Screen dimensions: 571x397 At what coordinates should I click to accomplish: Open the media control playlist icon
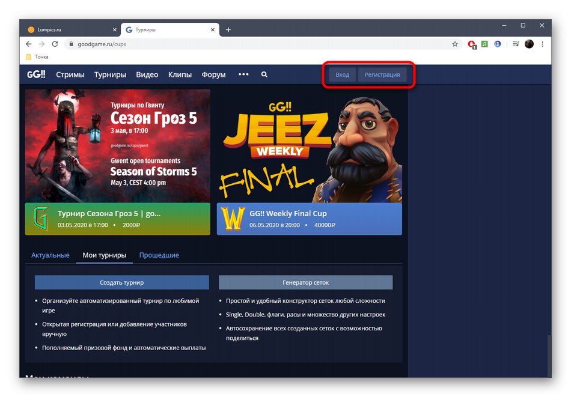coord(516,44)
